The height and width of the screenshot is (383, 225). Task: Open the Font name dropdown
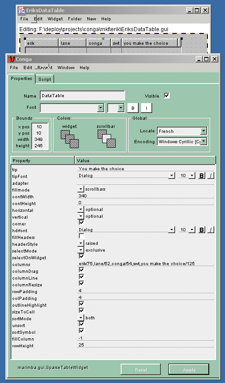(100, 108)
